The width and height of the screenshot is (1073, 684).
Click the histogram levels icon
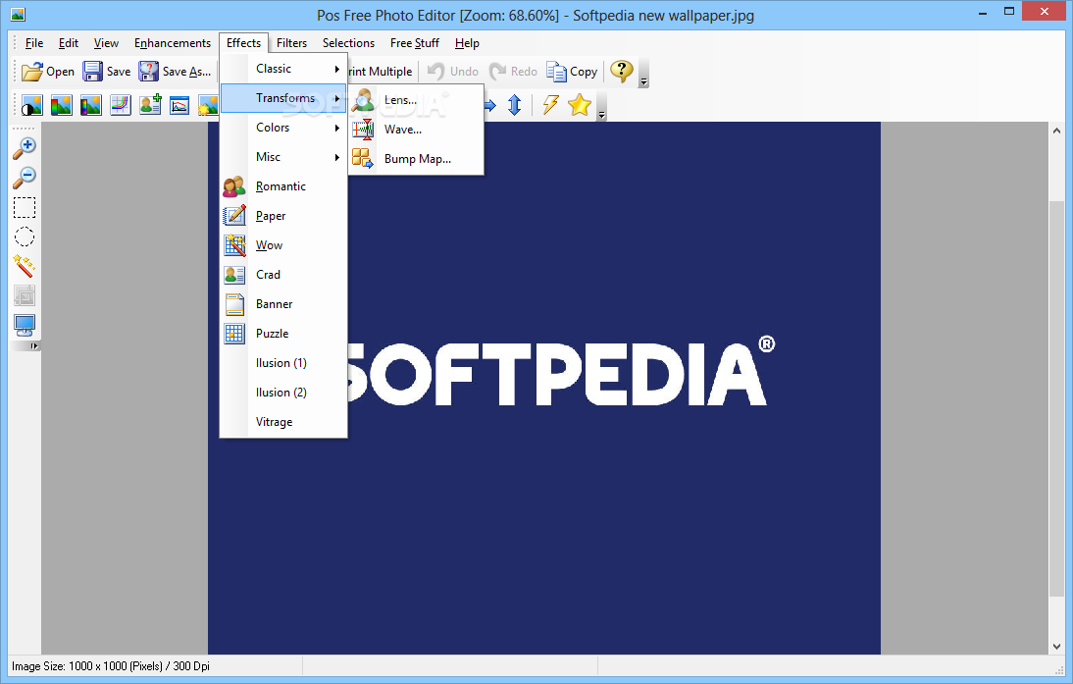179,105
